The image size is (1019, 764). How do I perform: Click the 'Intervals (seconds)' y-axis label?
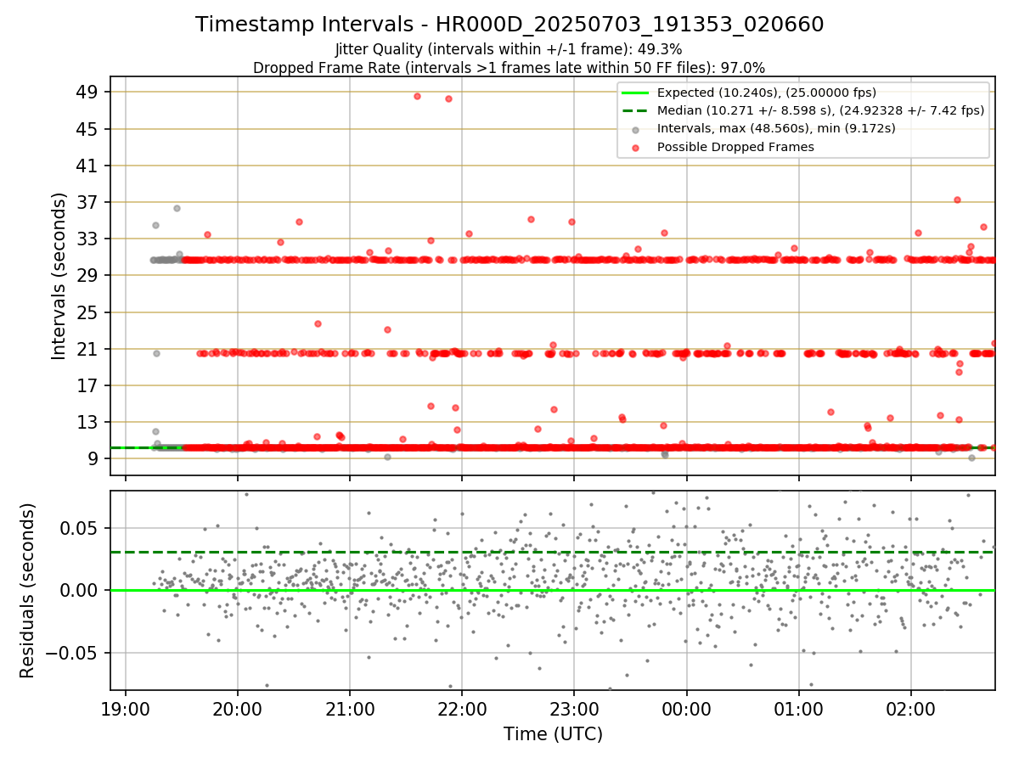[x=59, y=276]
